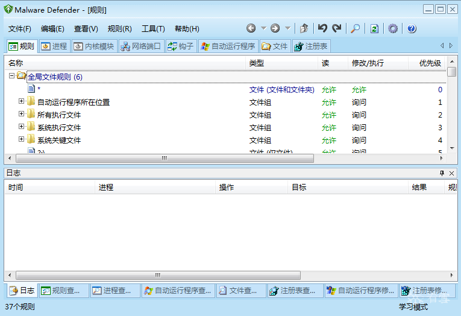Click the log 操作 column header
The width and height of the screenshot is (461, 316).
pyautogui.click(x=251, y=187)
